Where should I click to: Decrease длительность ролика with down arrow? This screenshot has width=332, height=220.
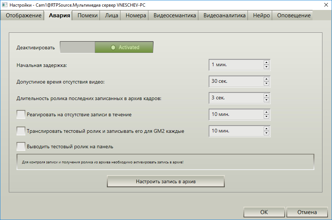[x=266, y=100]
